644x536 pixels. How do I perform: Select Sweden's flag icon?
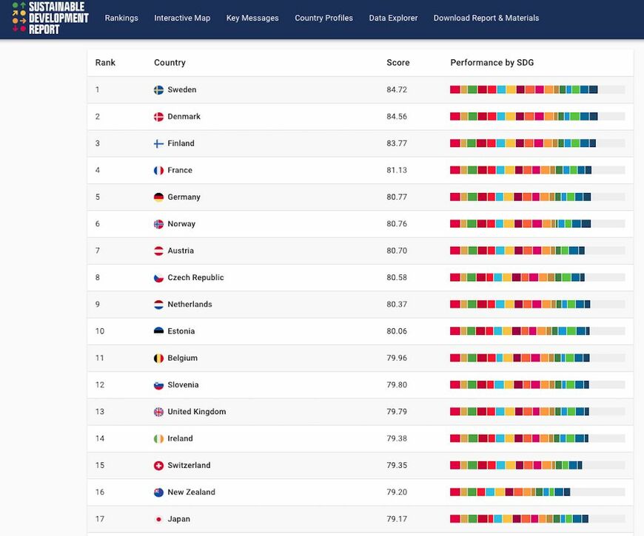click(159, 89)
